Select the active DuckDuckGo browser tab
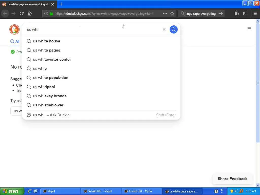 (x=28, y=4)
